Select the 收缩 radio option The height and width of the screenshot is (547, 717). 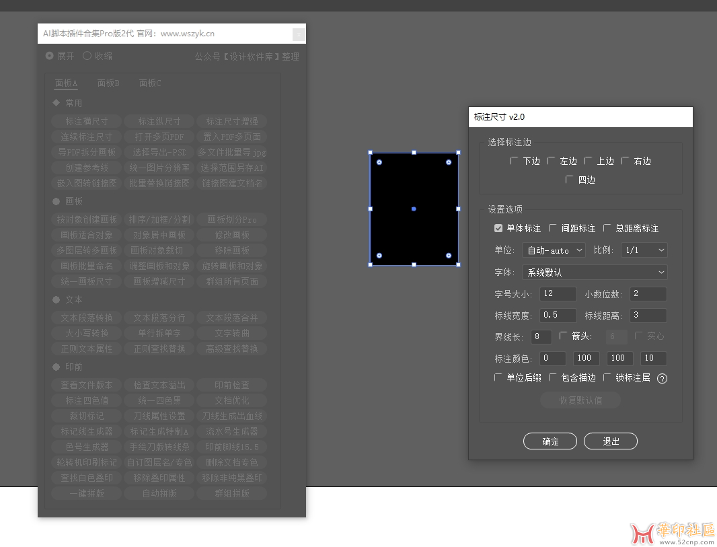click(87, 56)
